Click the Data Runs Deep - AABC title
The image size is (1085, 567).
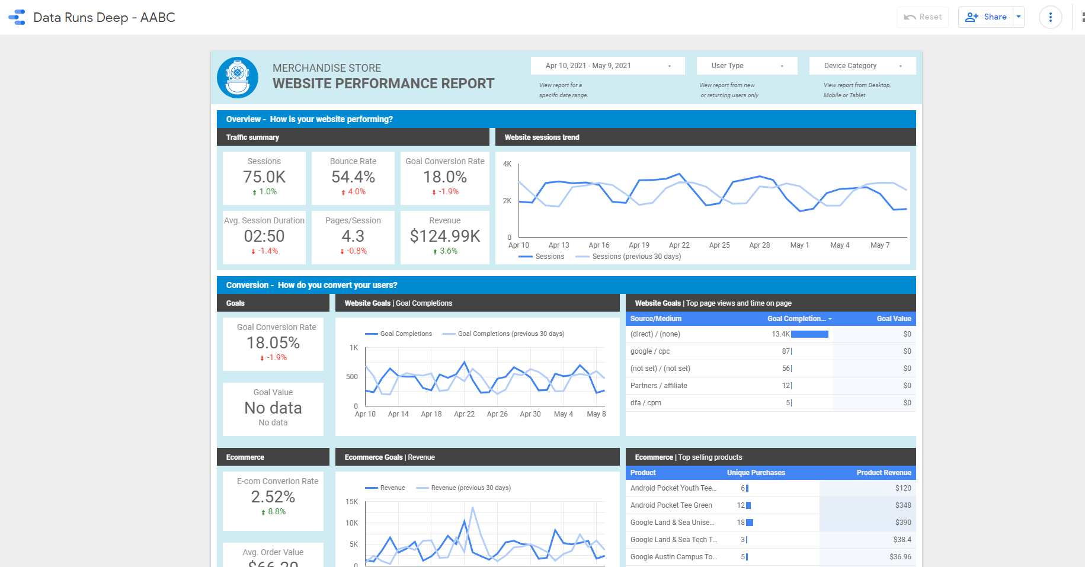click(x=104, y=17)
